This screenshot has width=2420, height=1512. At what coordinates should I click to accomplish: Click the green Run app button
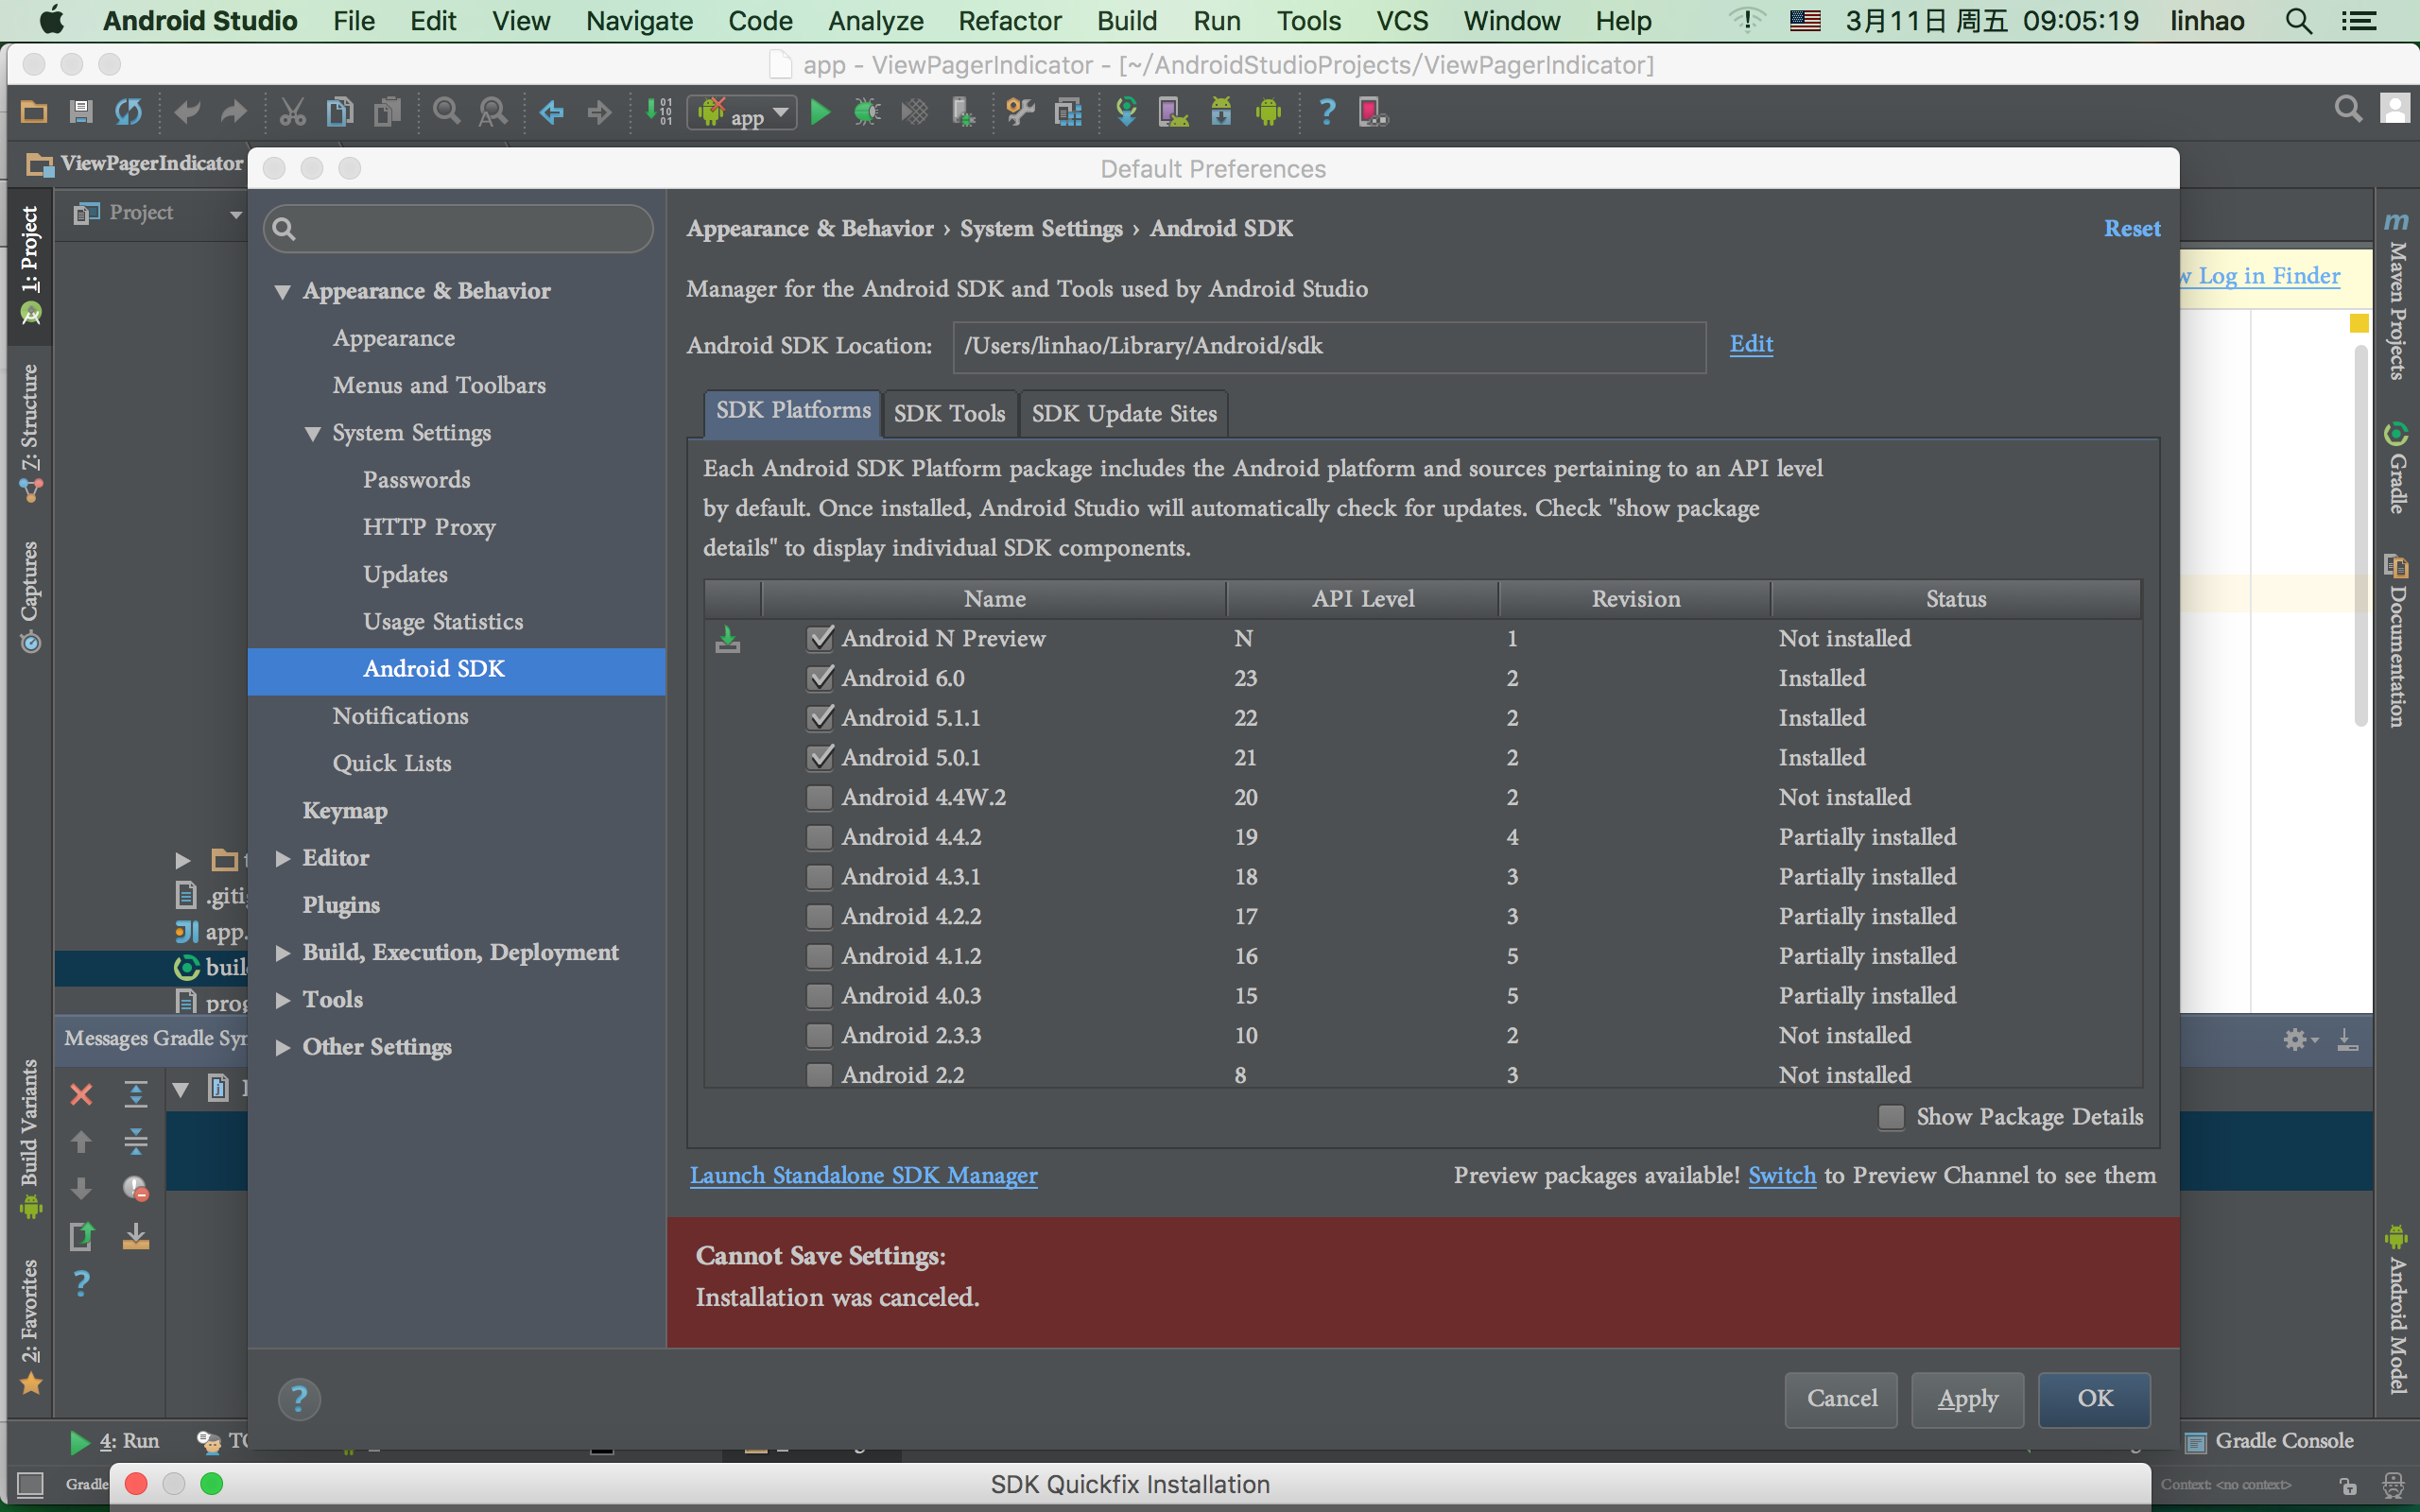point(820,112)
